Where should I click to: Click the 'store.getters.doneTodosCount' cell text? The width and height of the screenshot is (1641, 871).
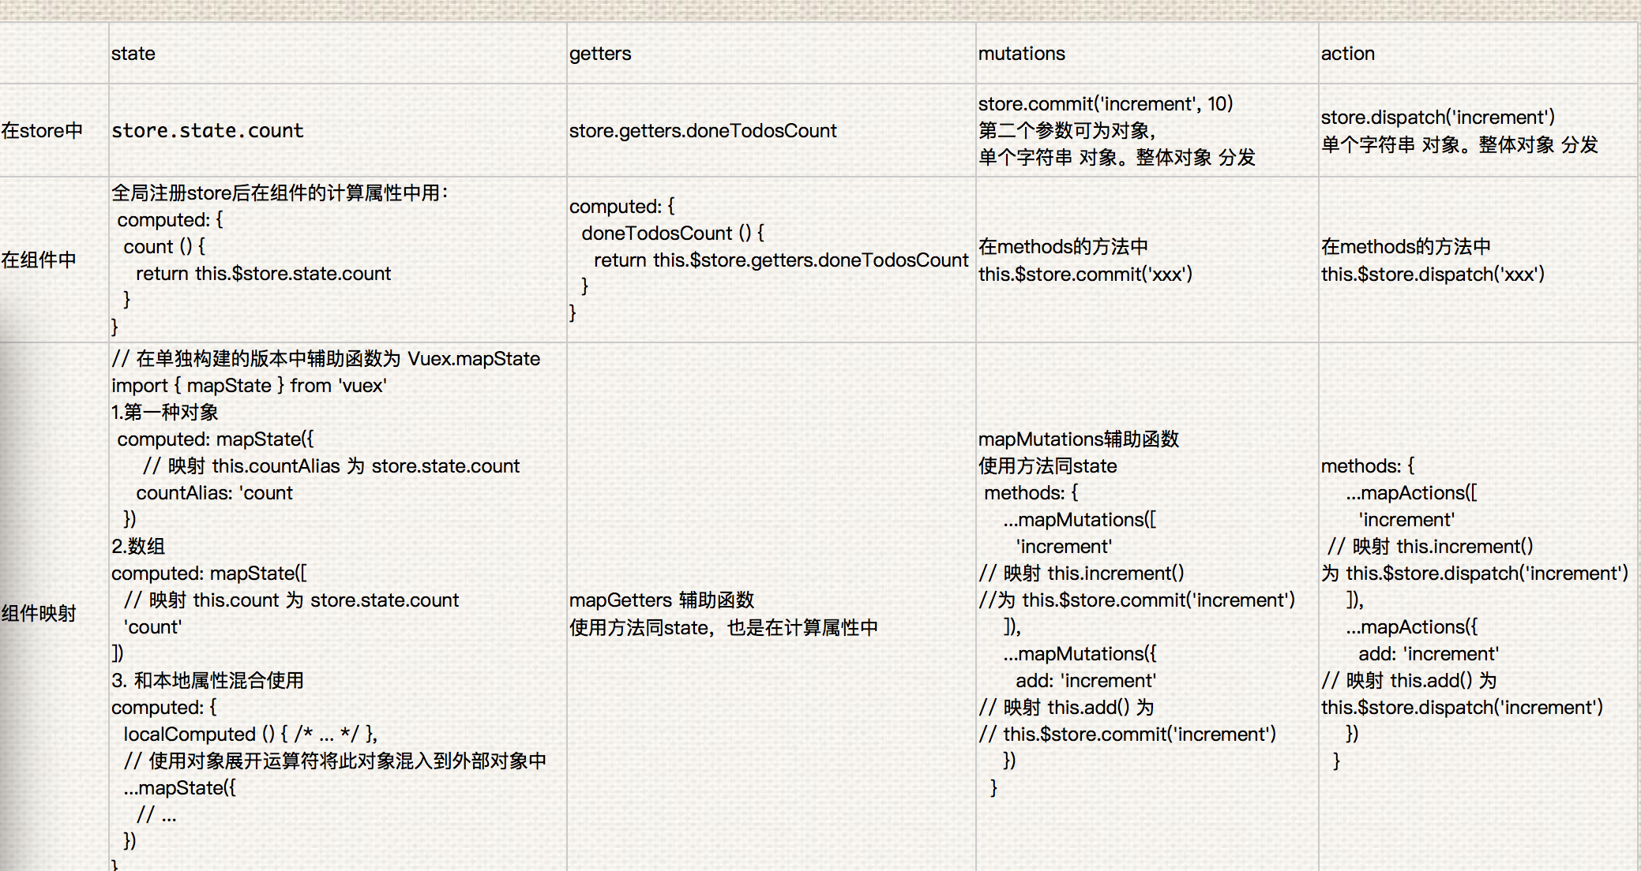703,131
